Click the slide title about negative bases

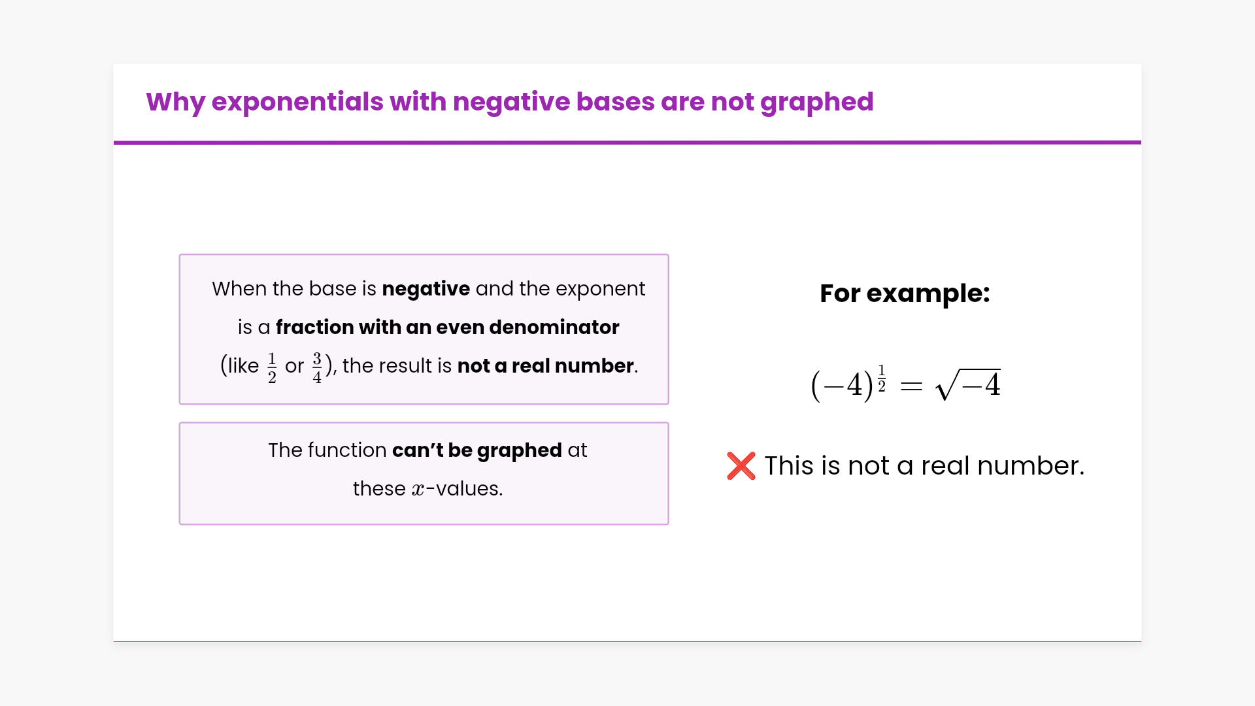pos(509,102)
